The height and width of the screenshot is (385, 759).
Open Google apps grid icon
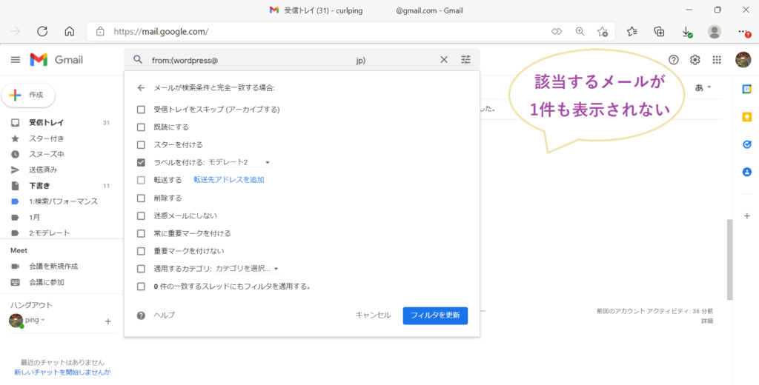tap(717, 59)
